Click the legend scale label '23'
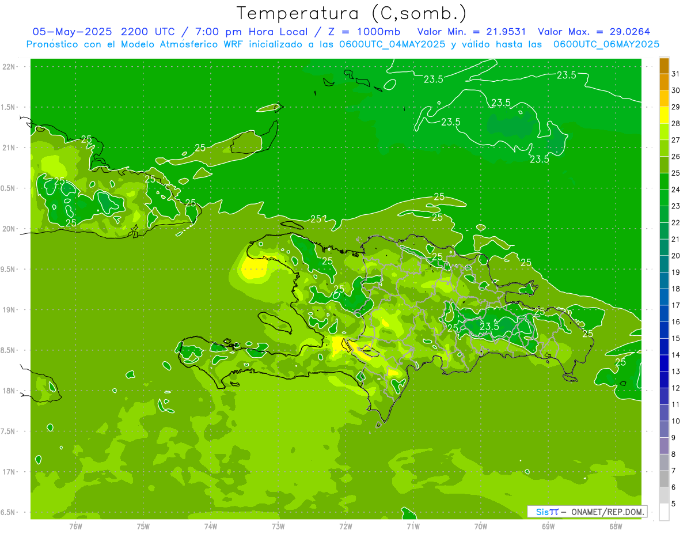Viewport: 691px width, 534px height. click(675, 206)
